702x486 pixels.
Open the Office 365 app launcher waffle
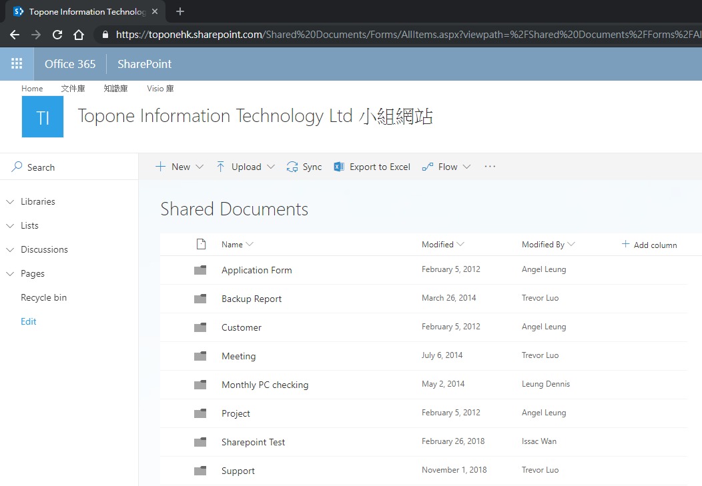(x=17, y=64)
